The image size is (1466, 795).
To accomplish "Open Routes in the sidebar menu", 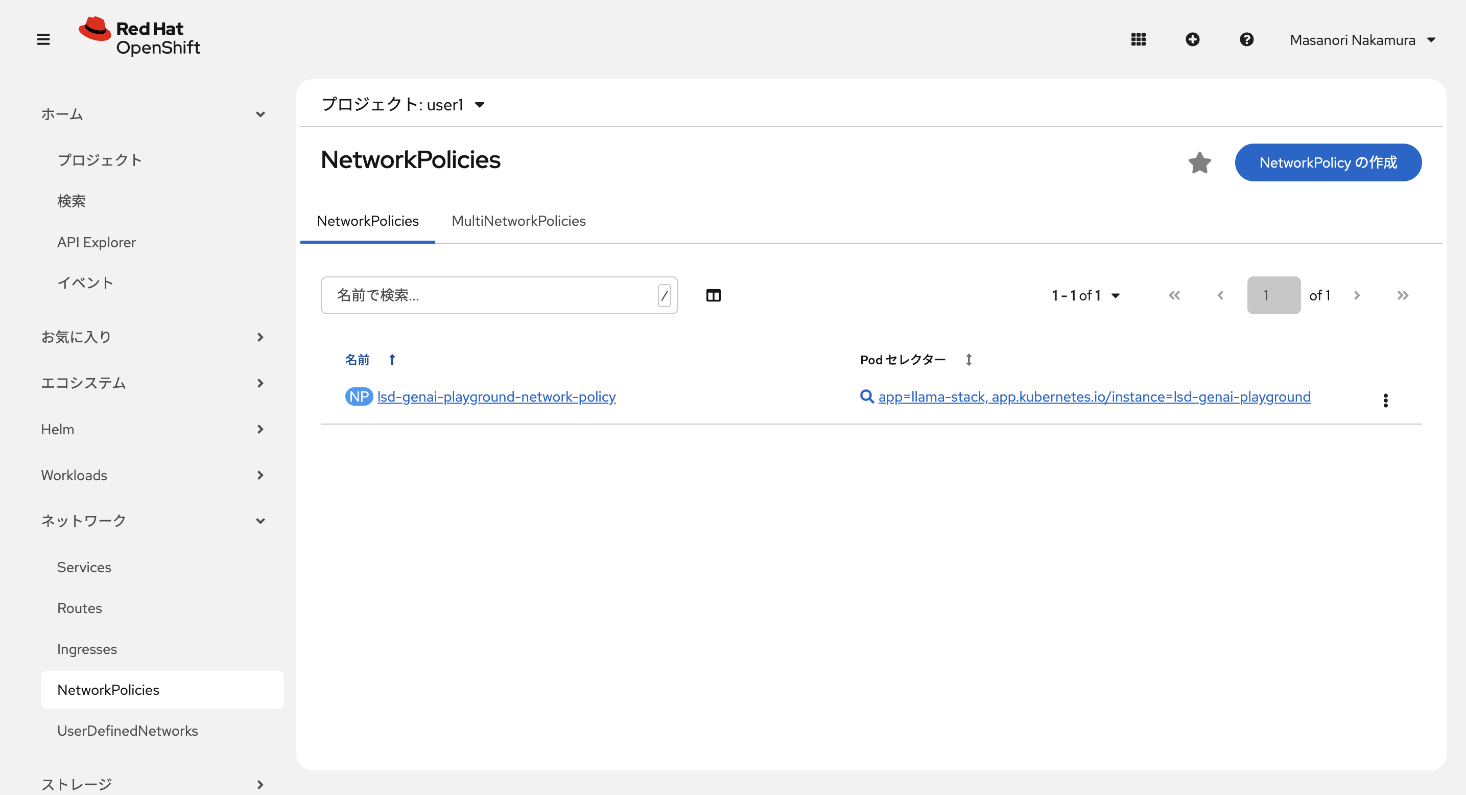I will tap(80, 608).
